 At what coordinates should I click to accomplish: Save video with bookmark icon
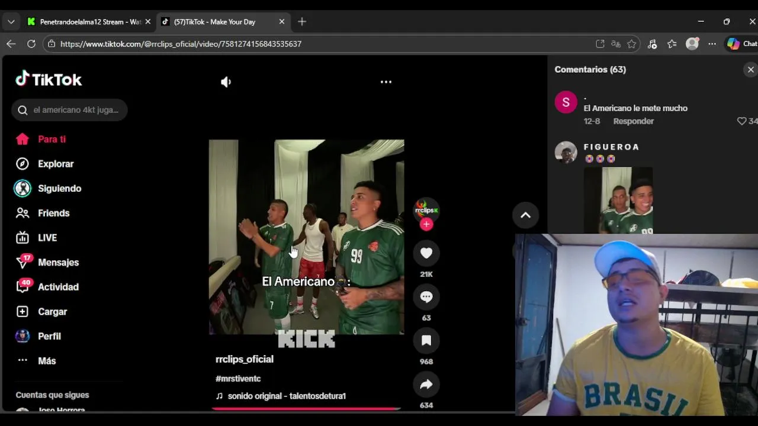pyautogui.click(x=426, y=340)
